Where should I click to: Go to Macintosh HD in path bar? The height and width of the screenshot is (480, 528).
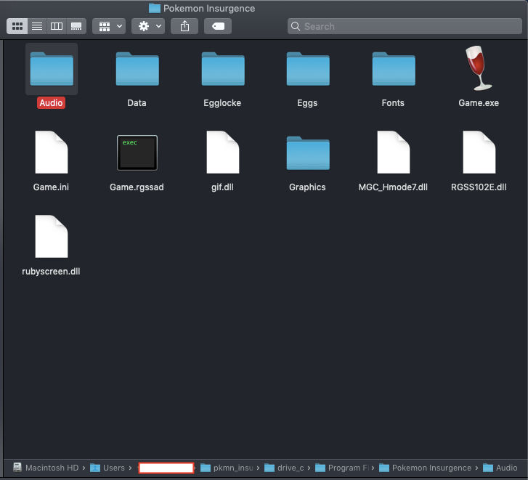coord(46,468)
